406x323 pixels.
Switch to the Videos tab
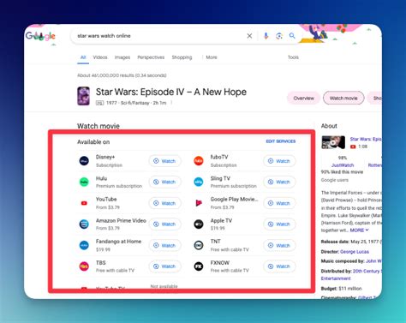pos(100,57)
